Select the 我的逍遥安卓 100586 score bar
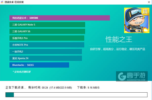This screenshot has width=152, height=100. click(x=60, y=18)
